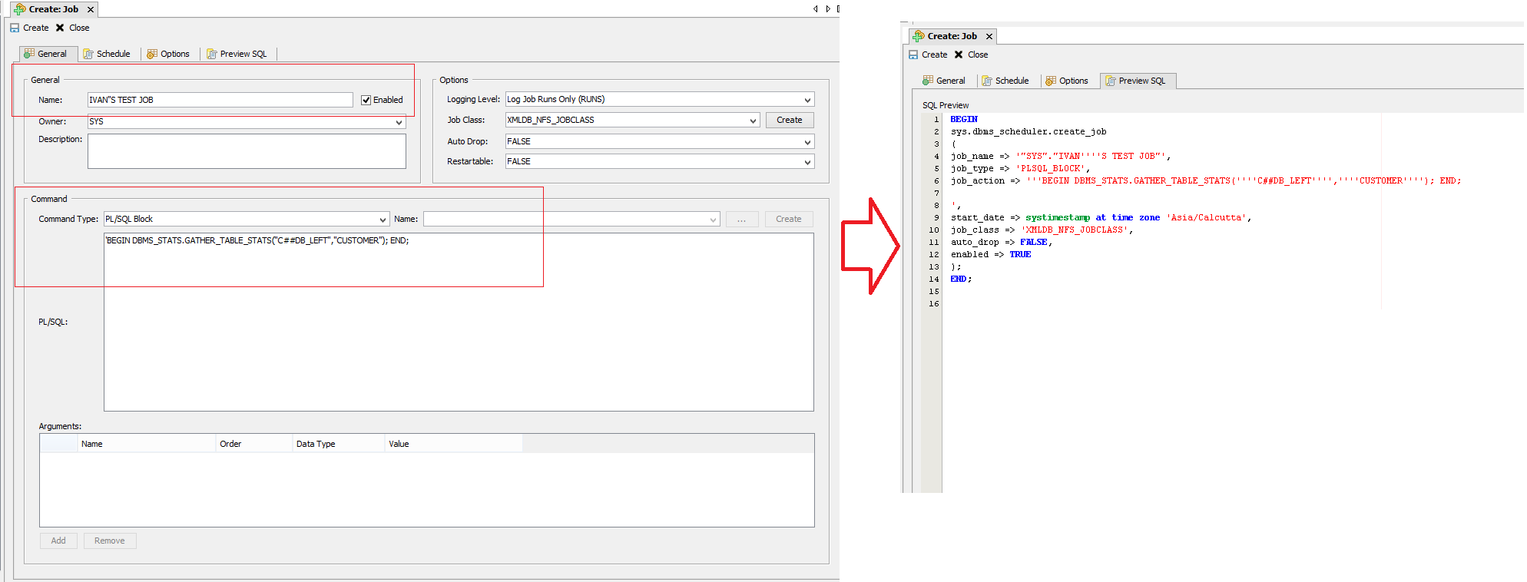Switch to Schedule tab in right window
The image size is (1527, 582).
click(1005, 81)
